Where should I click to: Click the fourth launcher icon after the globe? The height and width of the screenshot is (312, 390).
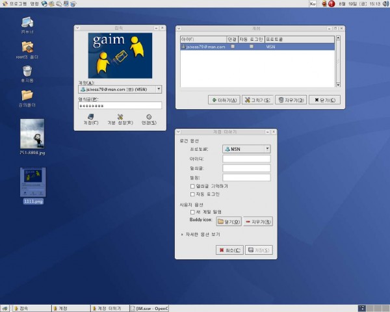(x=66, y=4)
